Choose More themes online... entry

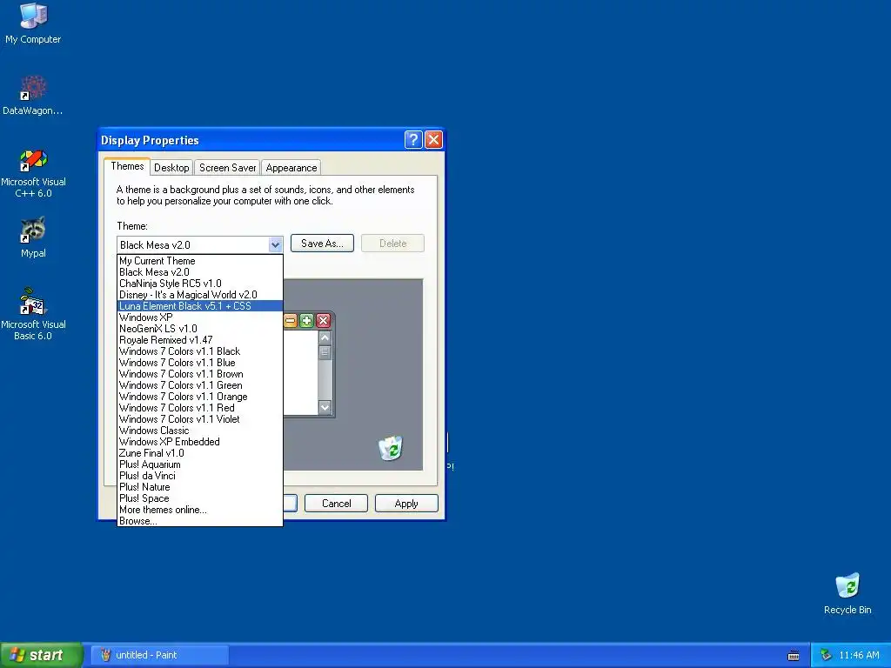[x=200, y=510]
